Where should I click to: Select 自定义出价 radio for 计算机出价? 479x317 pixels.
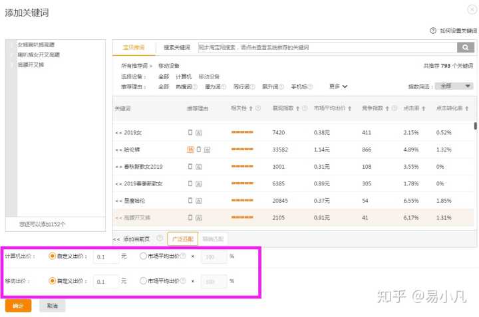click(x=53, y=256)
